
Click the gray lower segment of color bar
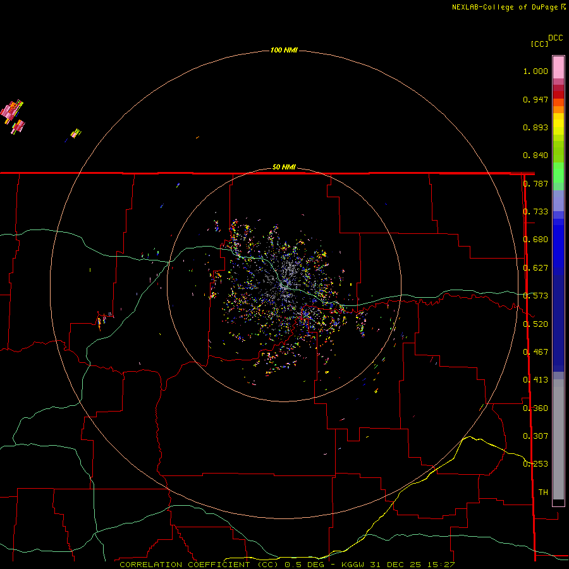[x=558, y=439]
